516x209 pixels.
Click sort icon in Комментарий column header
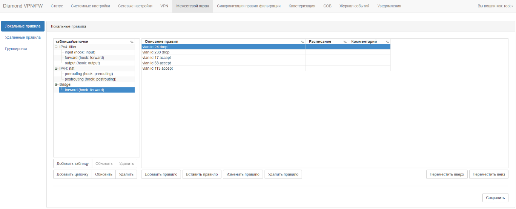point(387,41)
